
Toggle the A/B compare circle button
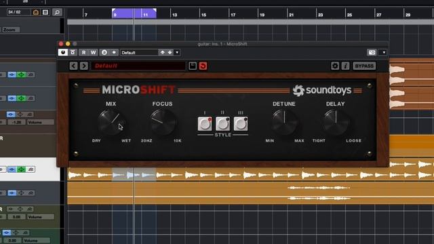coord(104,52)
